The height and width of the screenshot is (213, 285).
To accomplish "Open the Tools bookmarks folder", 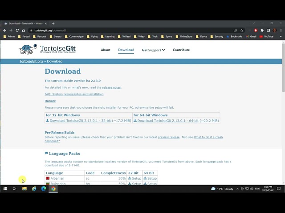I will point(153,36).
